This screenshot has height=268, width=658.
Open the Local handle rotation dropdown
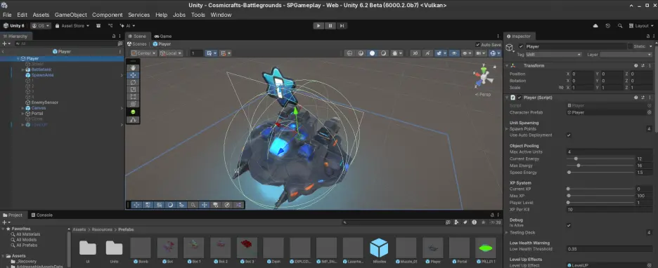(171, 53)
